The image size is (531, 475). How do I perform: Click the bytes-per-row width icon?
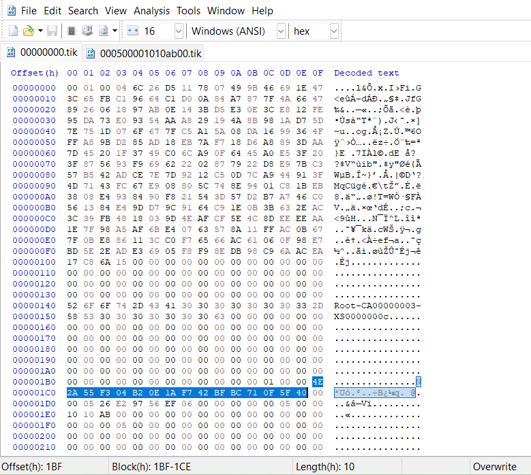133,31
